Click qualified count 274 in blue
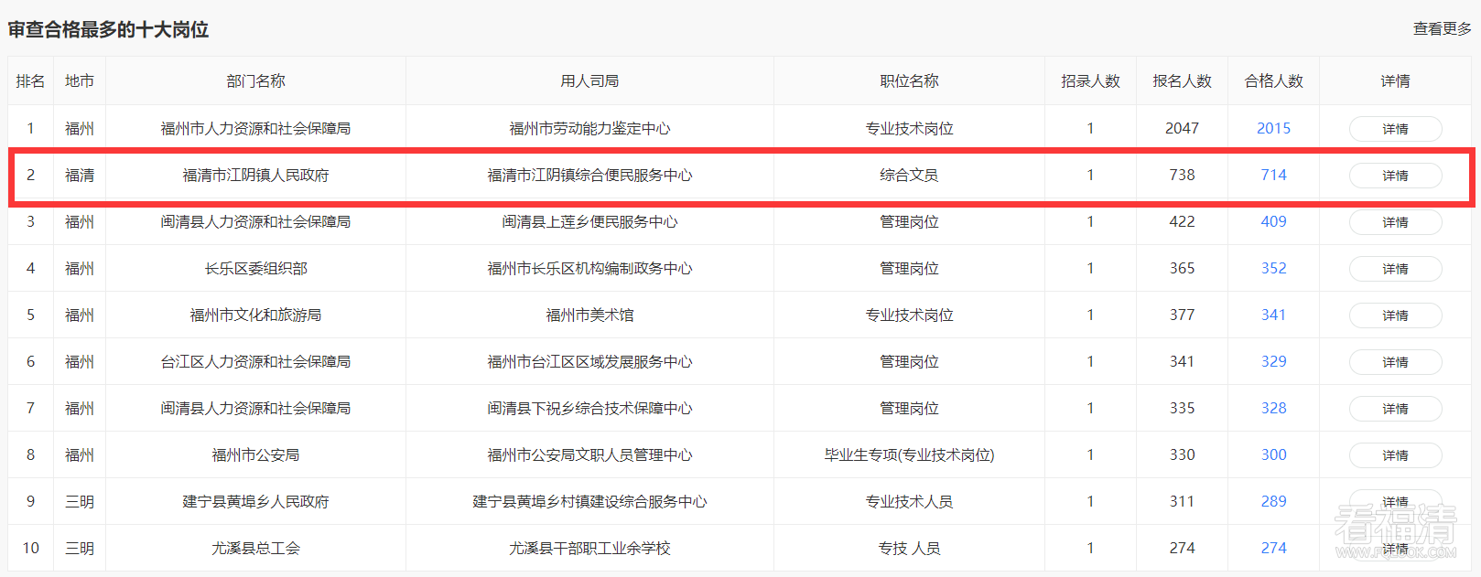 tap(1273, 548)
